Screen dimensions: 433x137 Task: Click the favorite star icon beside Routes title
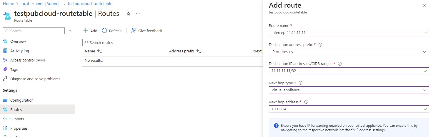[x=129, y=14]
